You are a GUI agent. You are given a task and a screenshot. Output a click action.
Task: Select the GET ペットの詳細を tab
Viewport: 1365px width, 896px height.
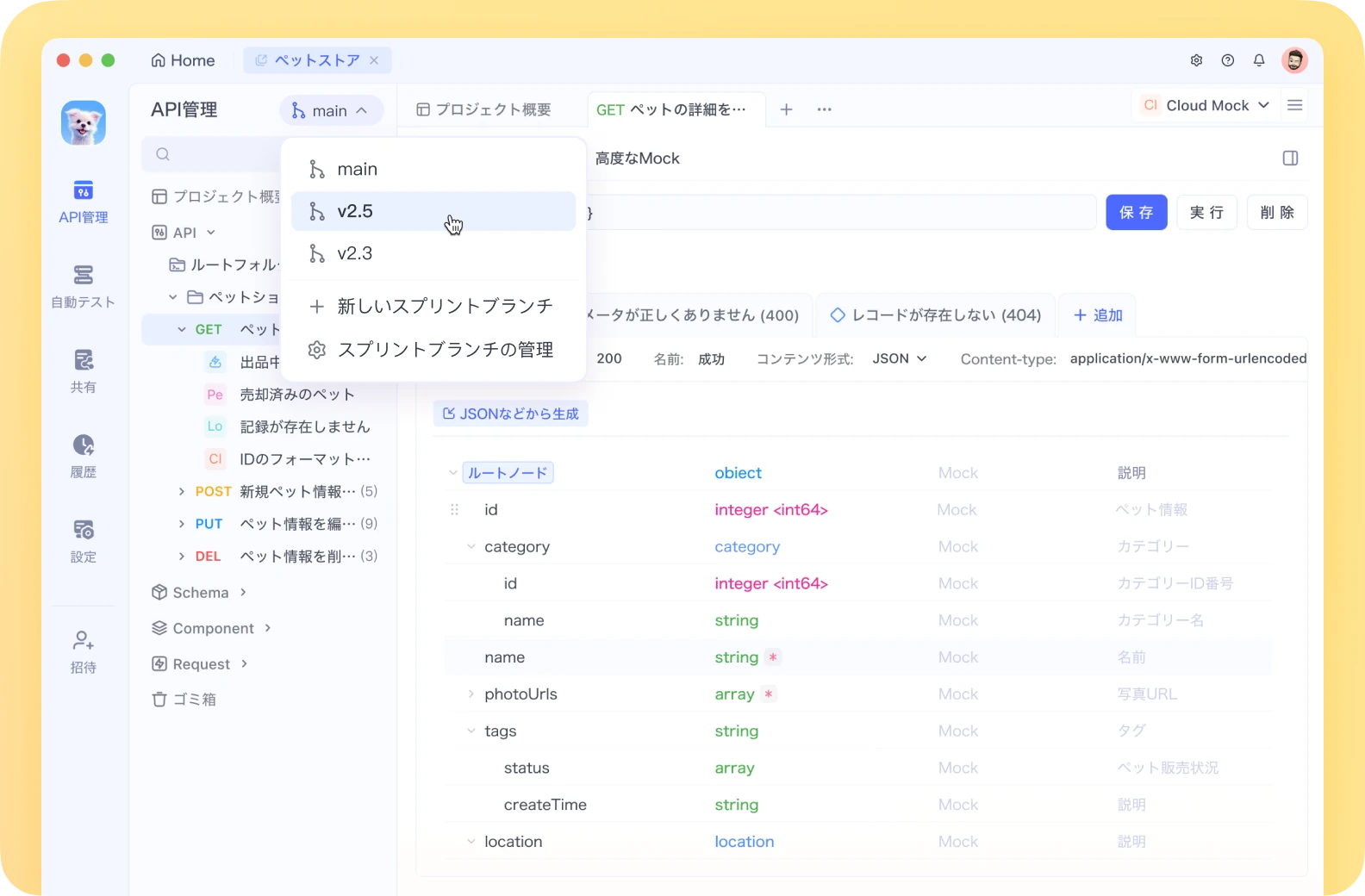(x=676, y=109)
